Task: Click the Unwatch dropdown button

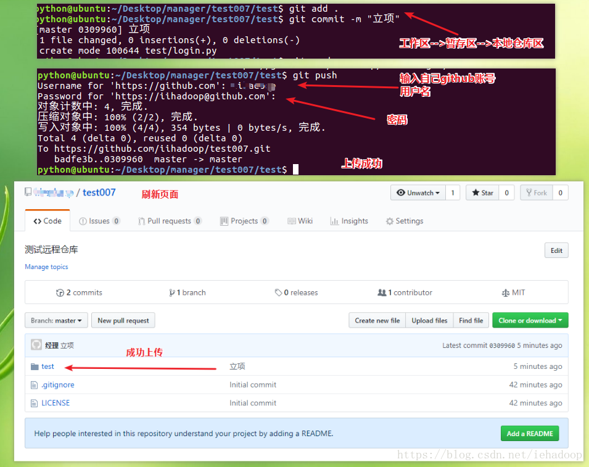Action: pyautogui.click(x=418, y=192)
